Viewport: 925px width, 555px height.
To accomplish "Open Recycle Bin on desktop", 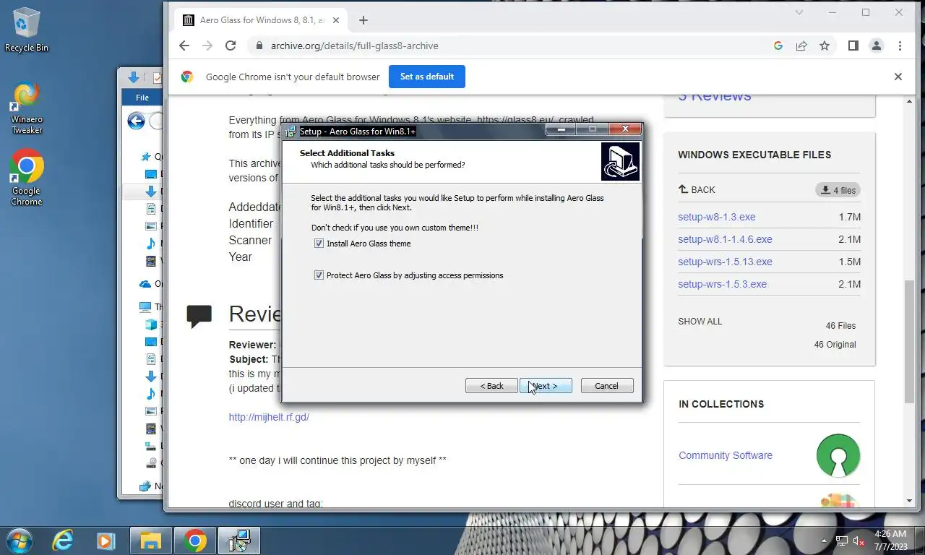I will 26,30.
